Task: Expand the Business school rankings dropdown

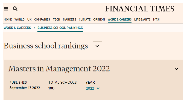Action: (97, 46)
